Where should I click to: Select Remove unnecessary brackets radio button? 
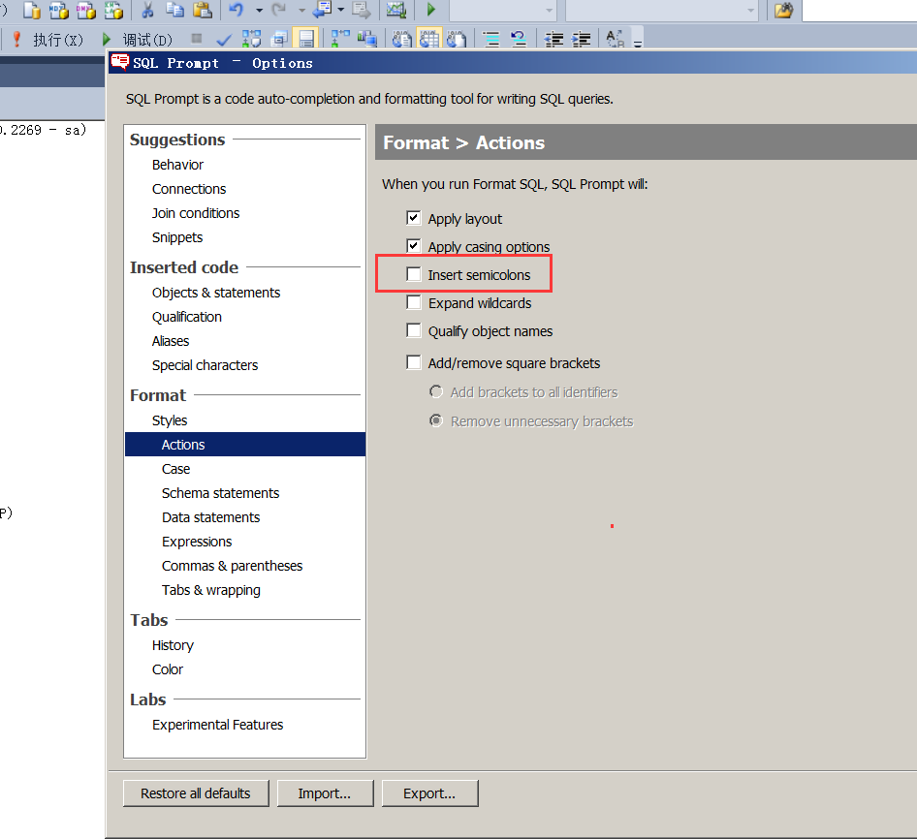point(436,420)
